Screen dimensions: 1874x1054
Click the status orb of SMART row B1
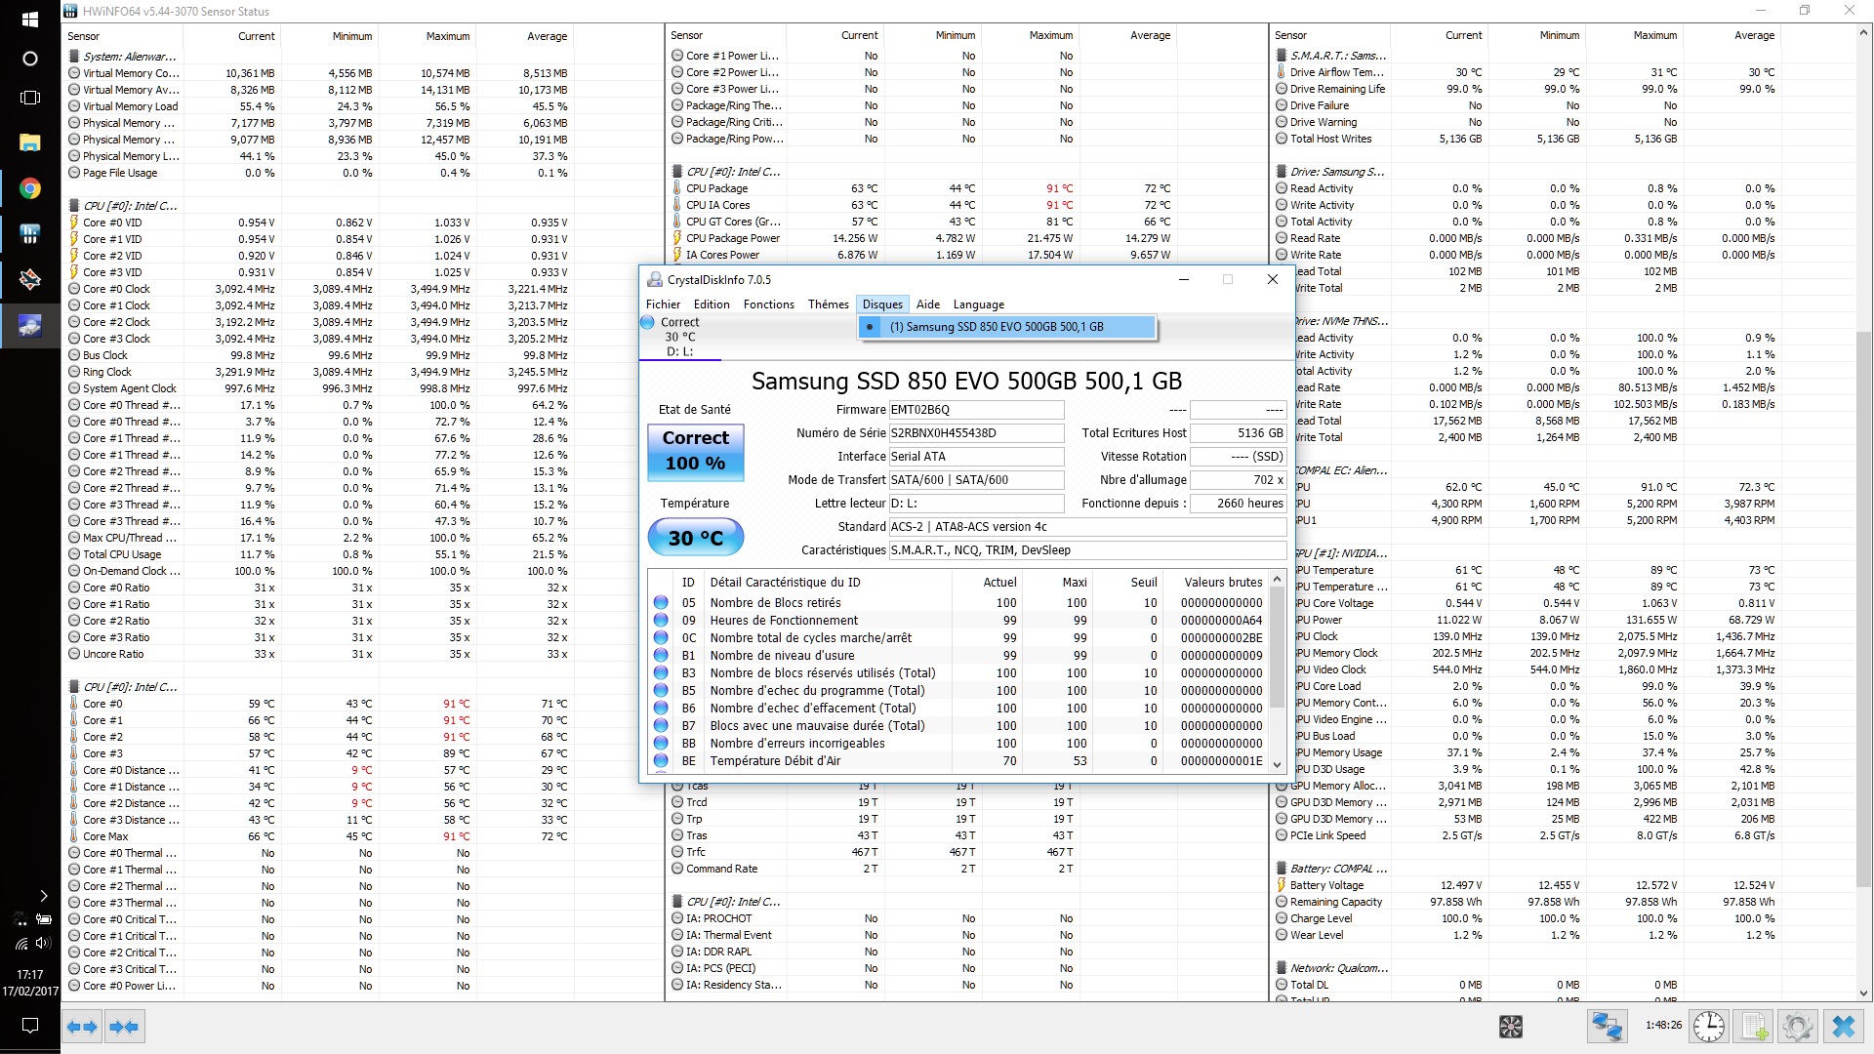(661, 656)
